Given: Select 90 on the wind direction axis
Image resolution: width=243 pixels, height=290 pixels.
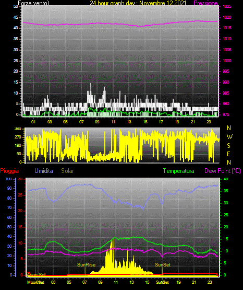Looking at the screenshot, I should (19, 154).
